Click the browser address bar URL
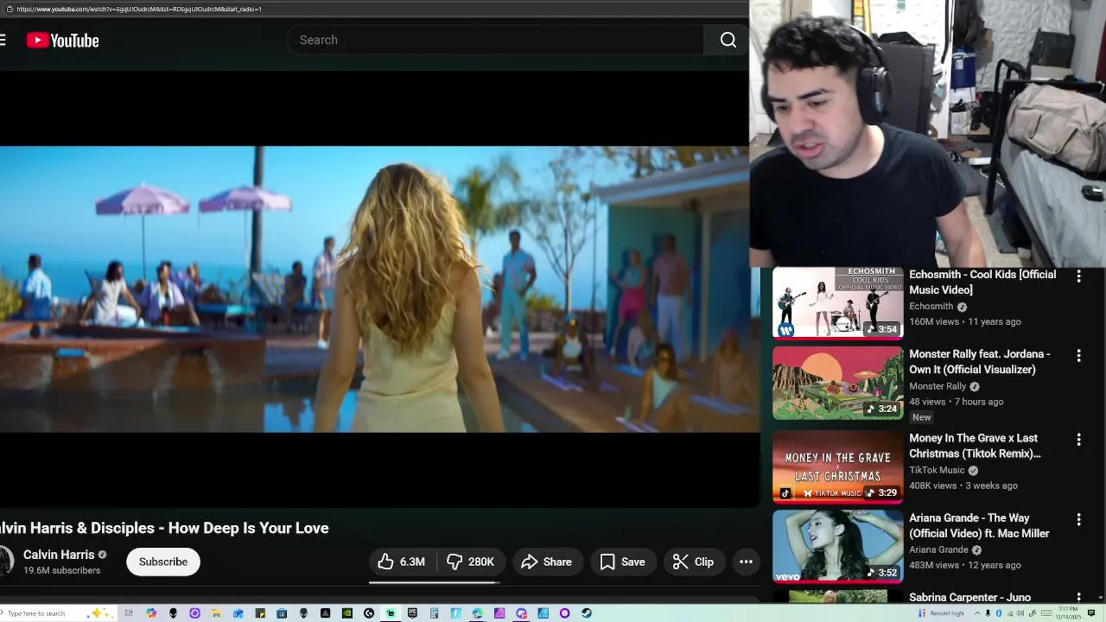The height and width of the screenshot is (622, 1106). coord(138,9)
